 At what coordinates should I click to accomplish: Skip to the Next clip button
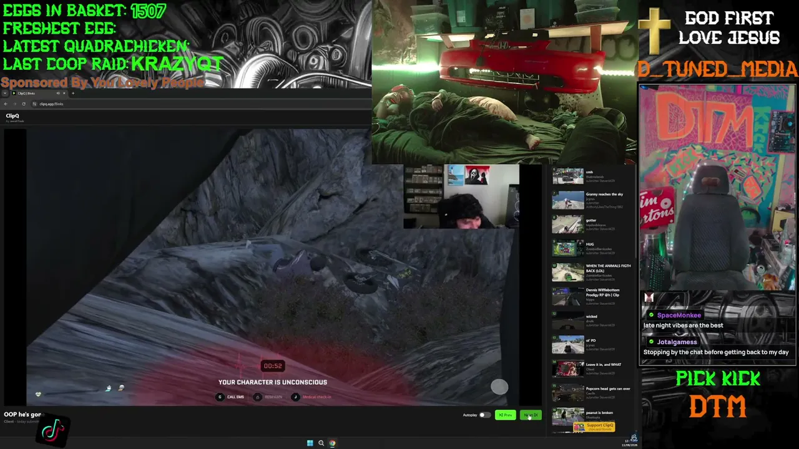point(531,415)
